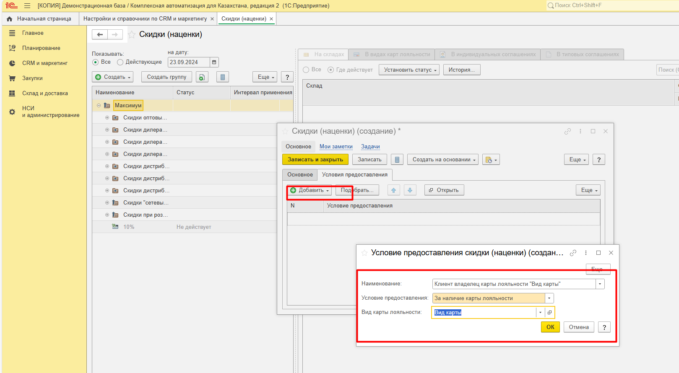Add Скидки (наценки) page to favorites star
This screenshot has height=373, width=679.
pyautogui.click(x=132, y=35)
